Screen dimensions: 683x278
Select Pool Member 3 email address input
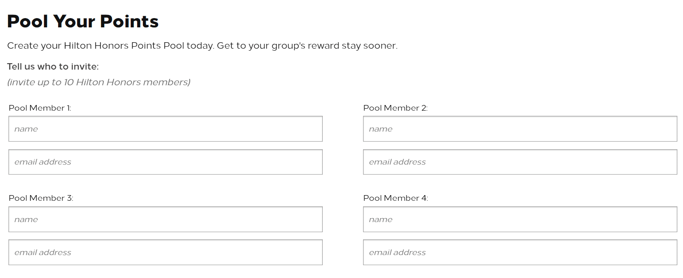[x=165, y=253]
